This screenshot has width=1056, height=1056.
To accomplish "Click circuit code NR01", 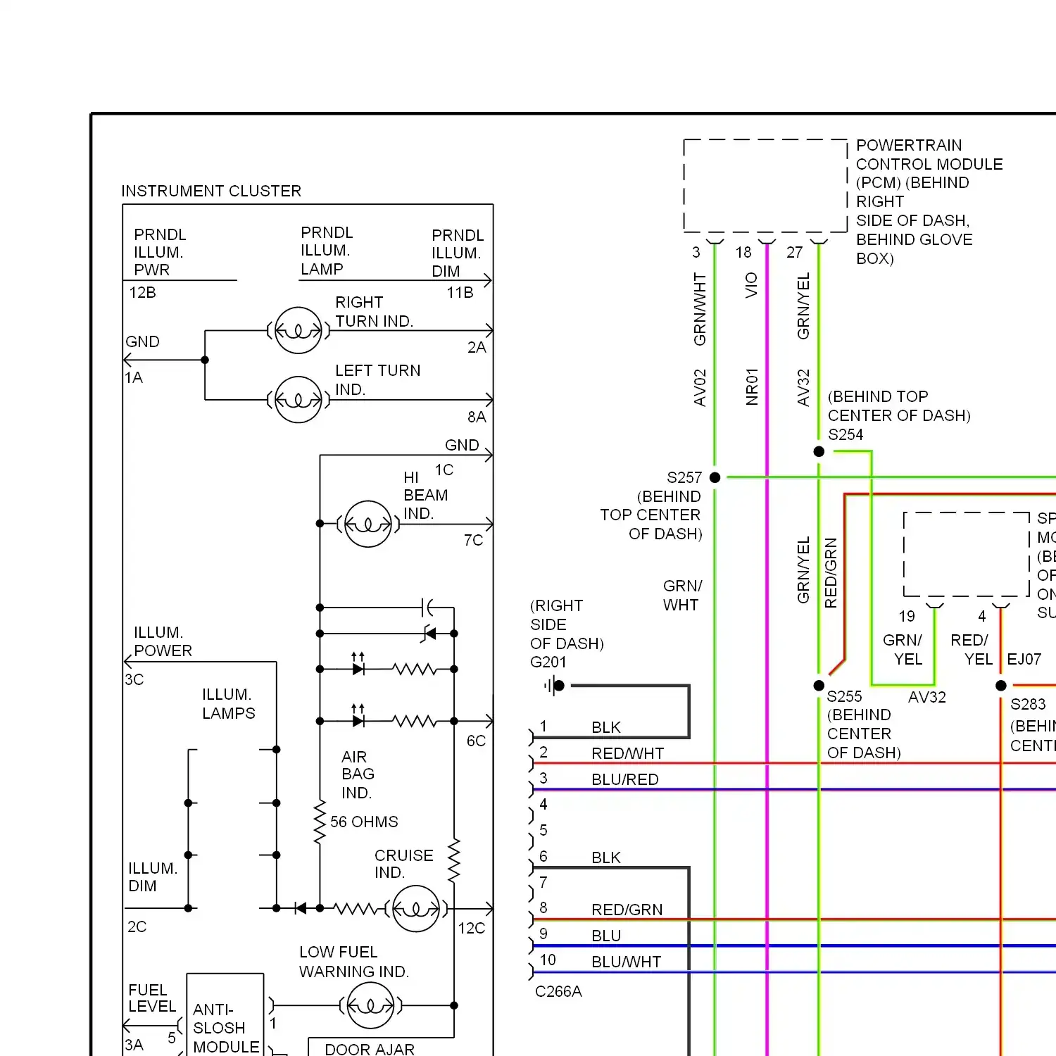I will 751,386.
